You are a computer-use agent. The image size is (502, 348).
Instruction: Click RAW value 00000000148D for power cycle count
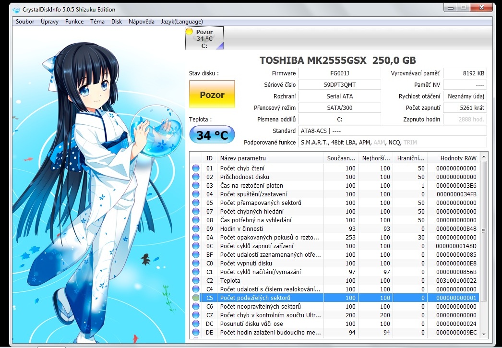tap(456, 246)
